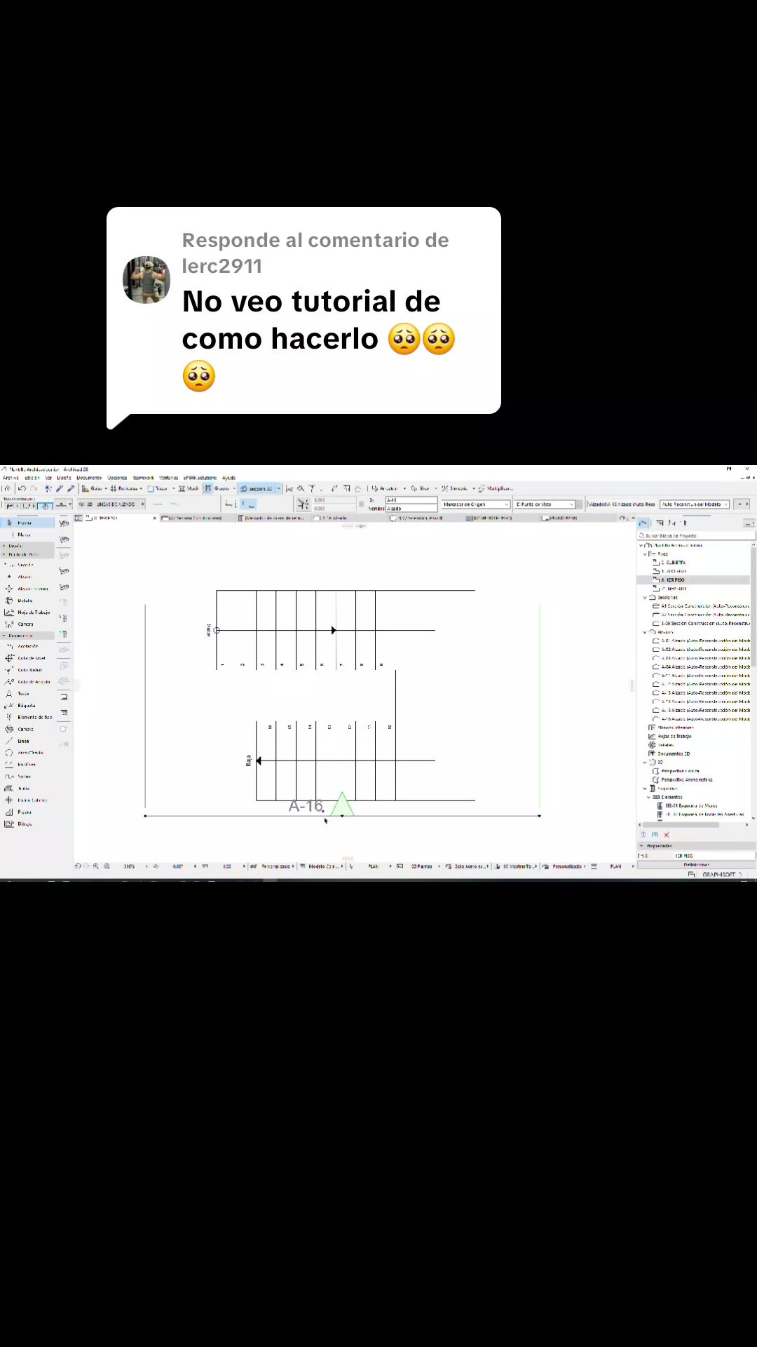Collapse the Pisos folder in navigator
757x1347 pixels.
pyautogui.click(x=645, y=554)
